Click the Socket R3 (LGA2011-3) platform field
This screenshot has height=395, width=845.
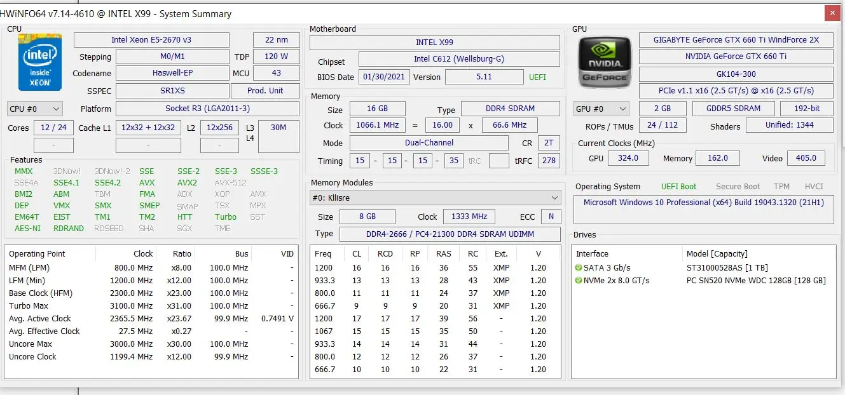[207, 109]
